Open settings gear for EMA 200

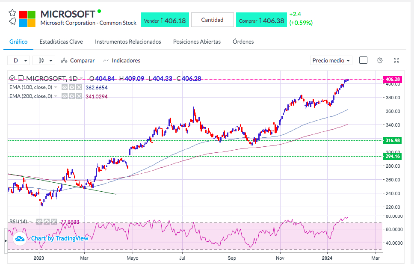(x=72, y=96)
